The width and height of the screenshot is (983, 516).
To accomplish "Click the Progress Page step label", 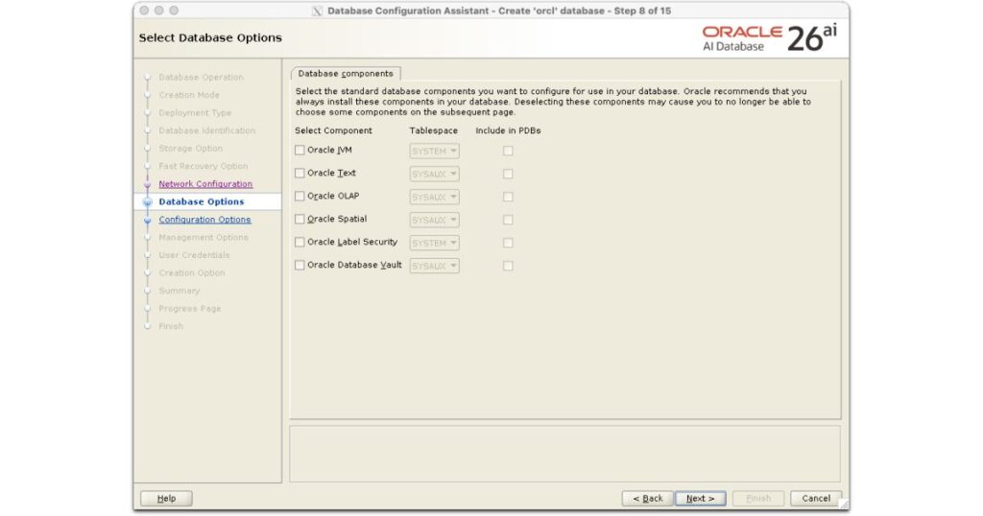I will (189, 309).
